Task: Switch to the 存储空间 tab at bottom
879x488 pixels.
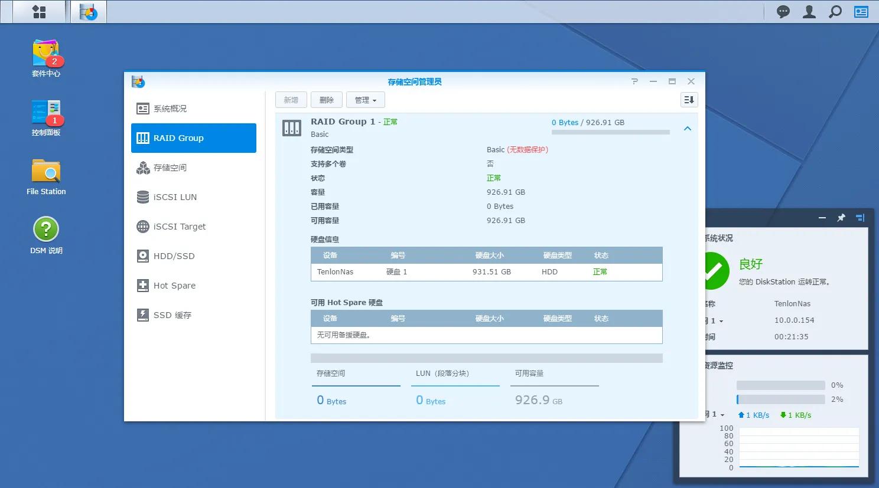Action: 330,373
